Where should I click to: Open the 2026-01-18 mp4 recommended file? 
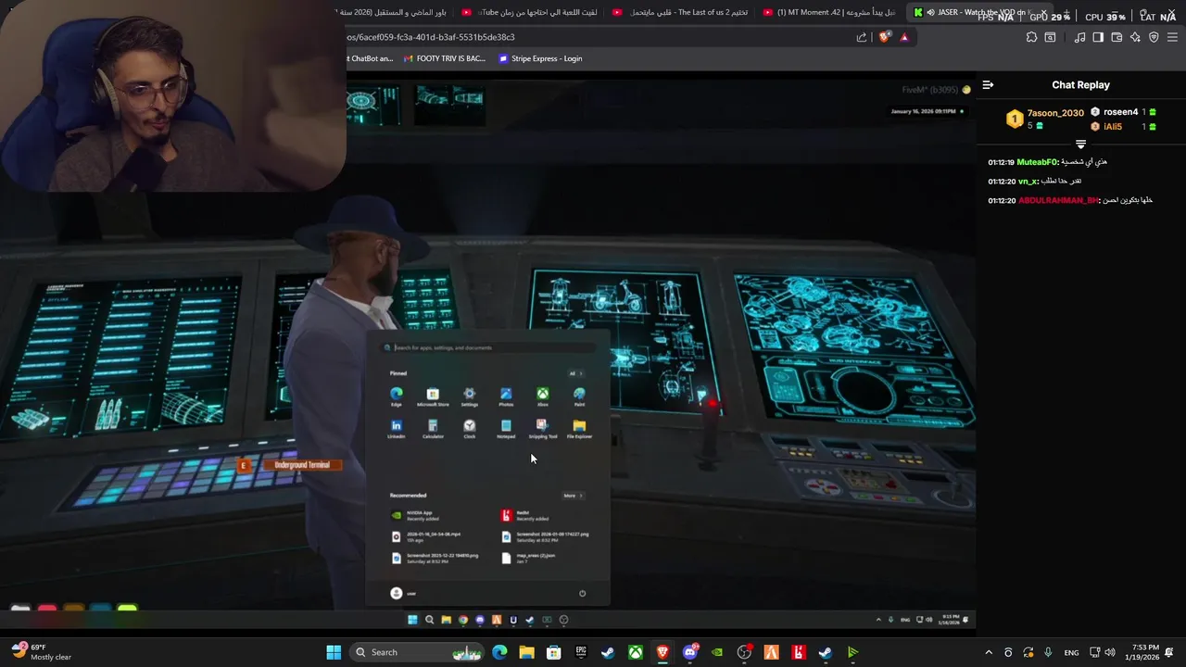(426, 536)
